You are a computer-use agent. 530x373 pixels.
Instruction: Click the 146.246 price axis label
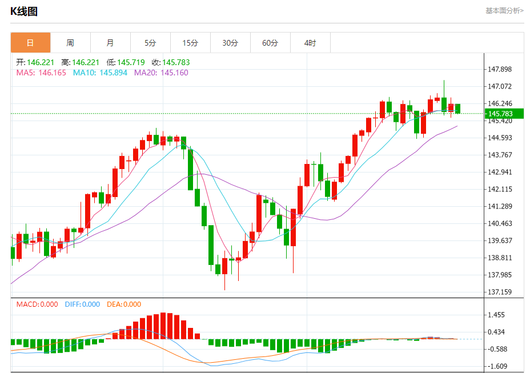[500, 103]
